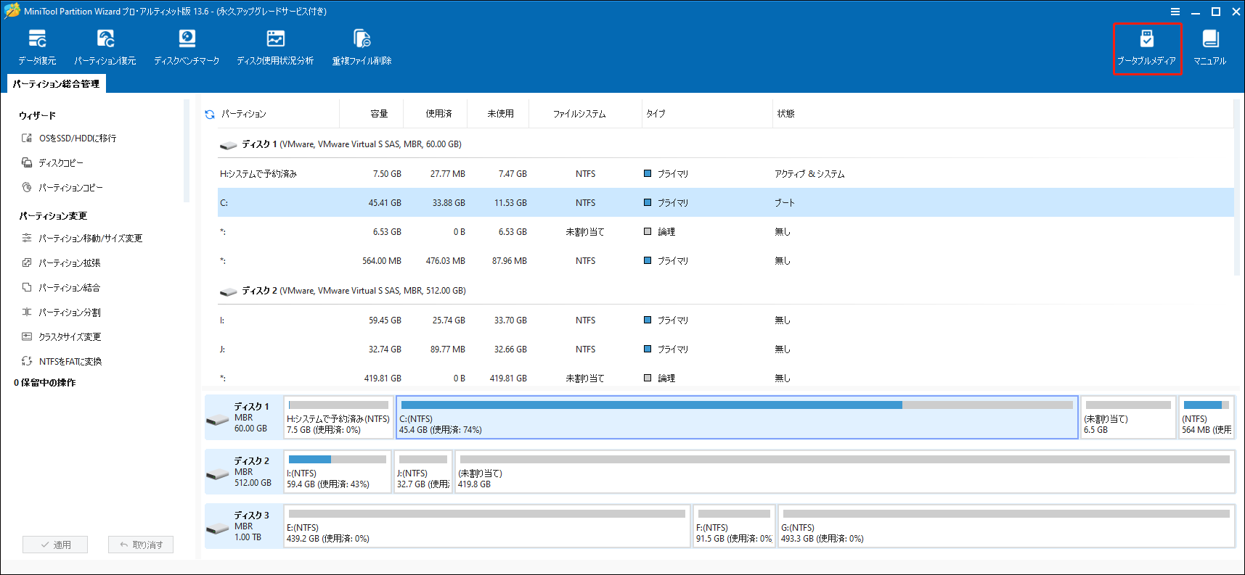
Task: Select G:(NTFS) block in disk map
Action: click(1006, 526)
